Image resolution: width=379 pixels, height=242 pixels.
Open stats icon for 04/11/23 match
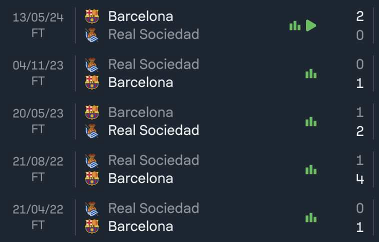click(x=311, y=73)
